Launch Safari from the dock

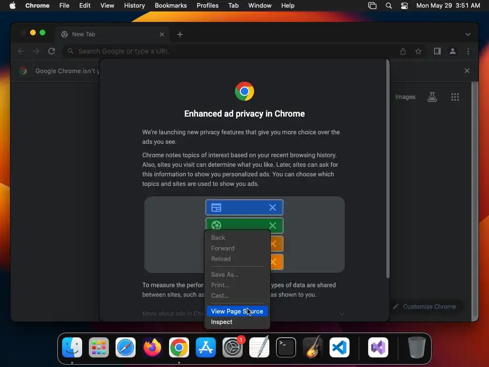[126, 347]
